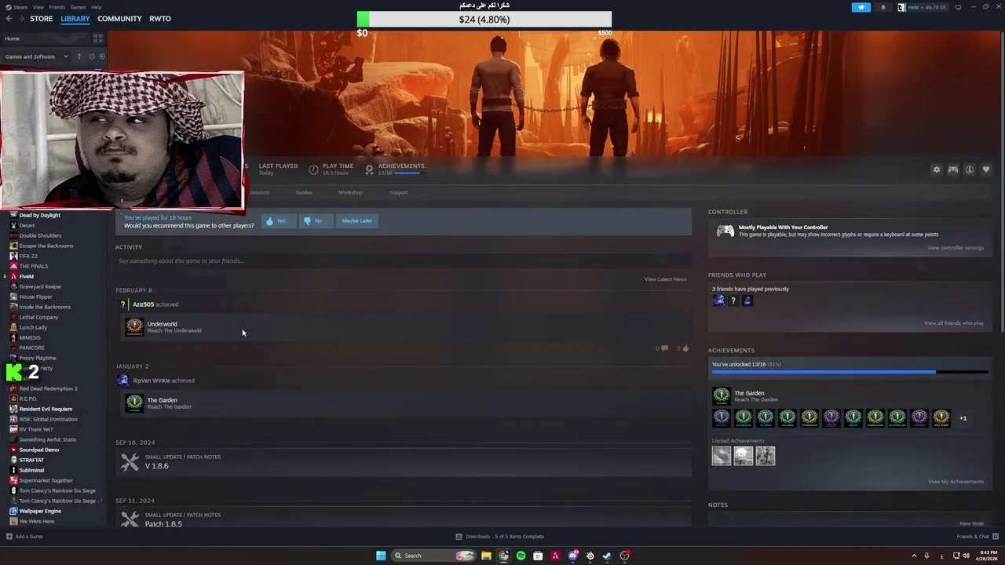The height and width of the screenshot is (565, 1005).
Task: Toggle the ready-to-play filter icon
Action: pos(101,56)
